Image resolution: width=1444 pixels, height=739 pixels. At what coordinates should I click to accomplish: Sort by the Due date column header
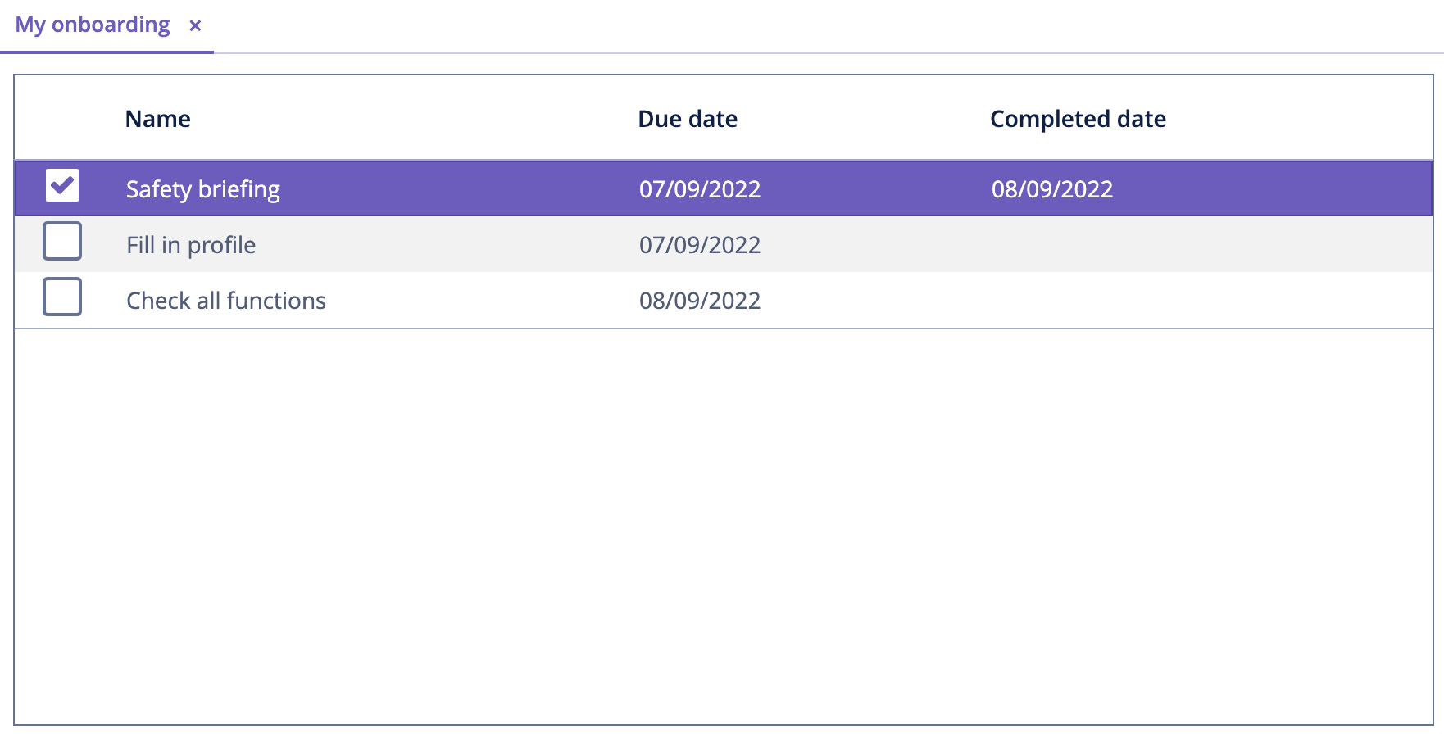click(x=688, y=119)
